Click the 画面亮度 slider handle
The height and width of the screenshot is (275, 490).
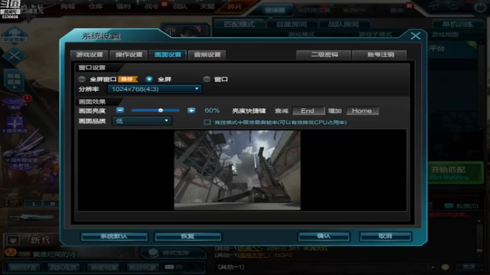tap(160, 111)
